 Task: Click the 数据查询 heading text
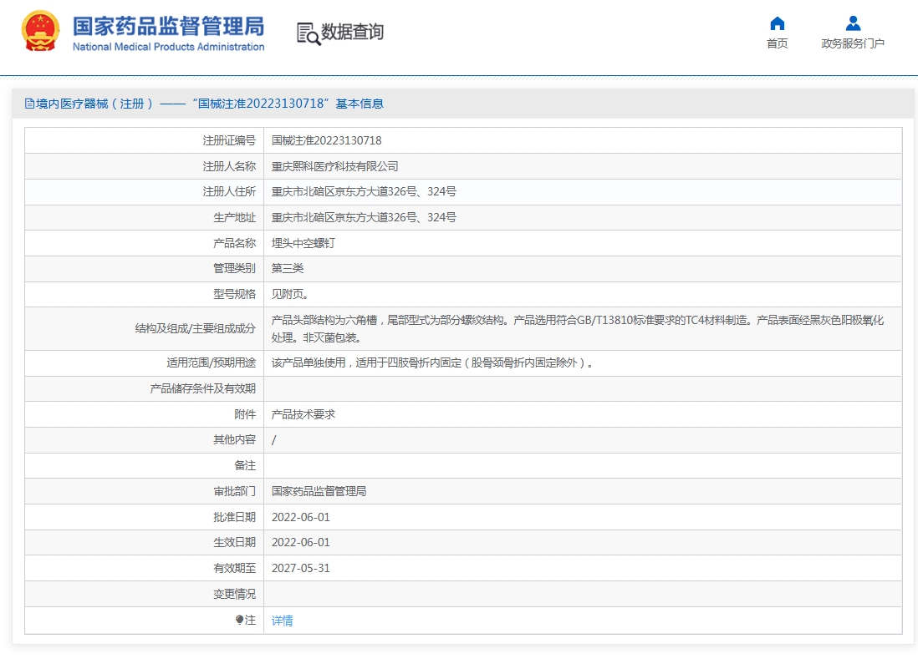[353, 32]
